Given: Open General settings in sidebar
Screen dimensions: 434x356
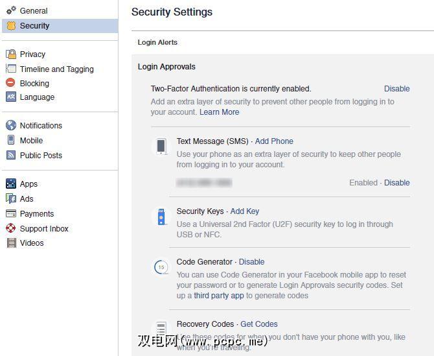Looking at the screenshot, I should coord(34,11).
